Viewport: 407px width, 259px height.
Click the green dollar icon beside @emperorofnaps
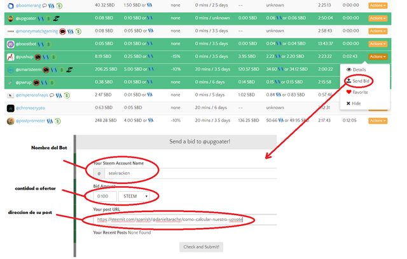(x=67, y=96)
